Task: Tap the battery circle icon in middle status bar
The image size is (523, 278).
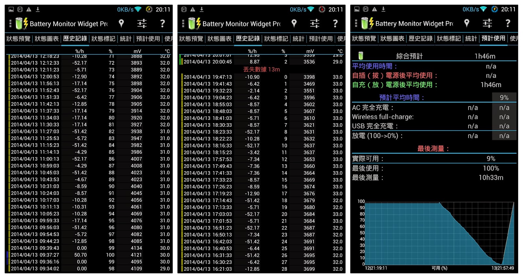Action: tap(322, 9)
